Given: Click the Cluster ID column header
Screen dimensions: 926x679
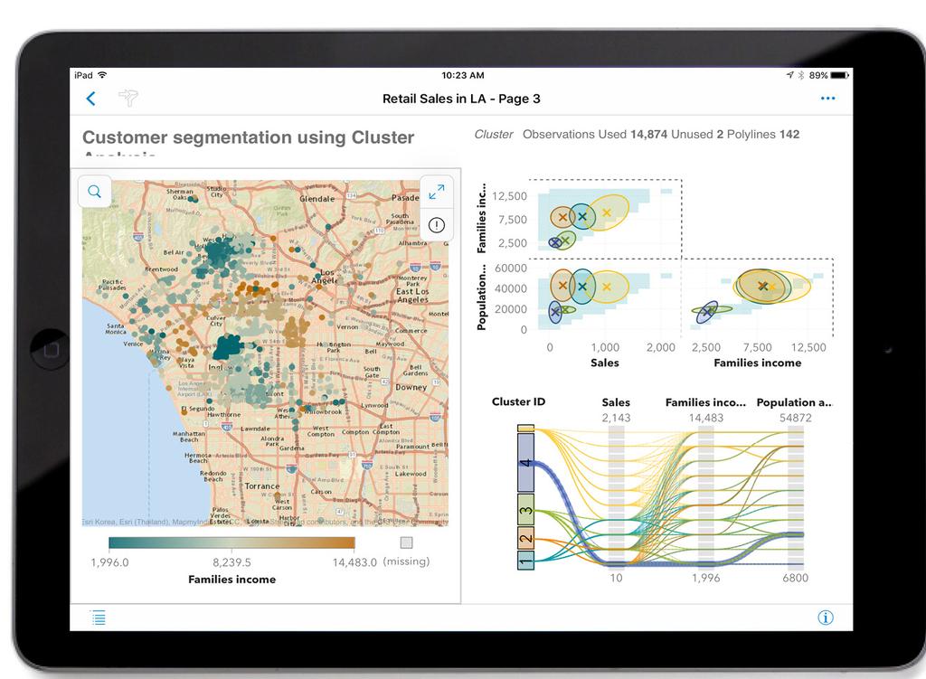Looking at the screenshot, I should pos(518,401).
